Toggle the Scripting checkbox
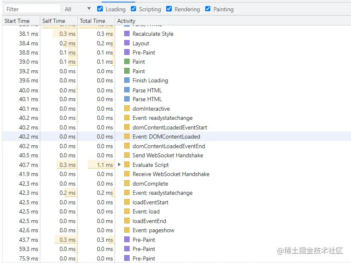The image size is (351, 263). point(133,9)
